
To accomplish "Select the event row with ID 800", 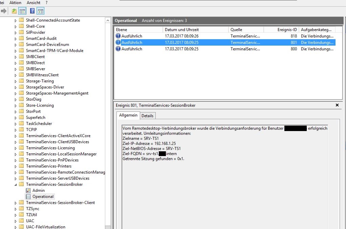I will 224,49.
